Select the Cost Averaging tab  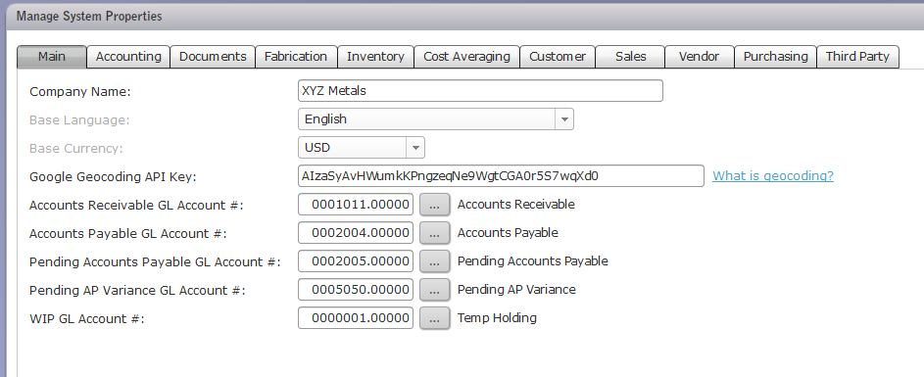coord(466,57)
